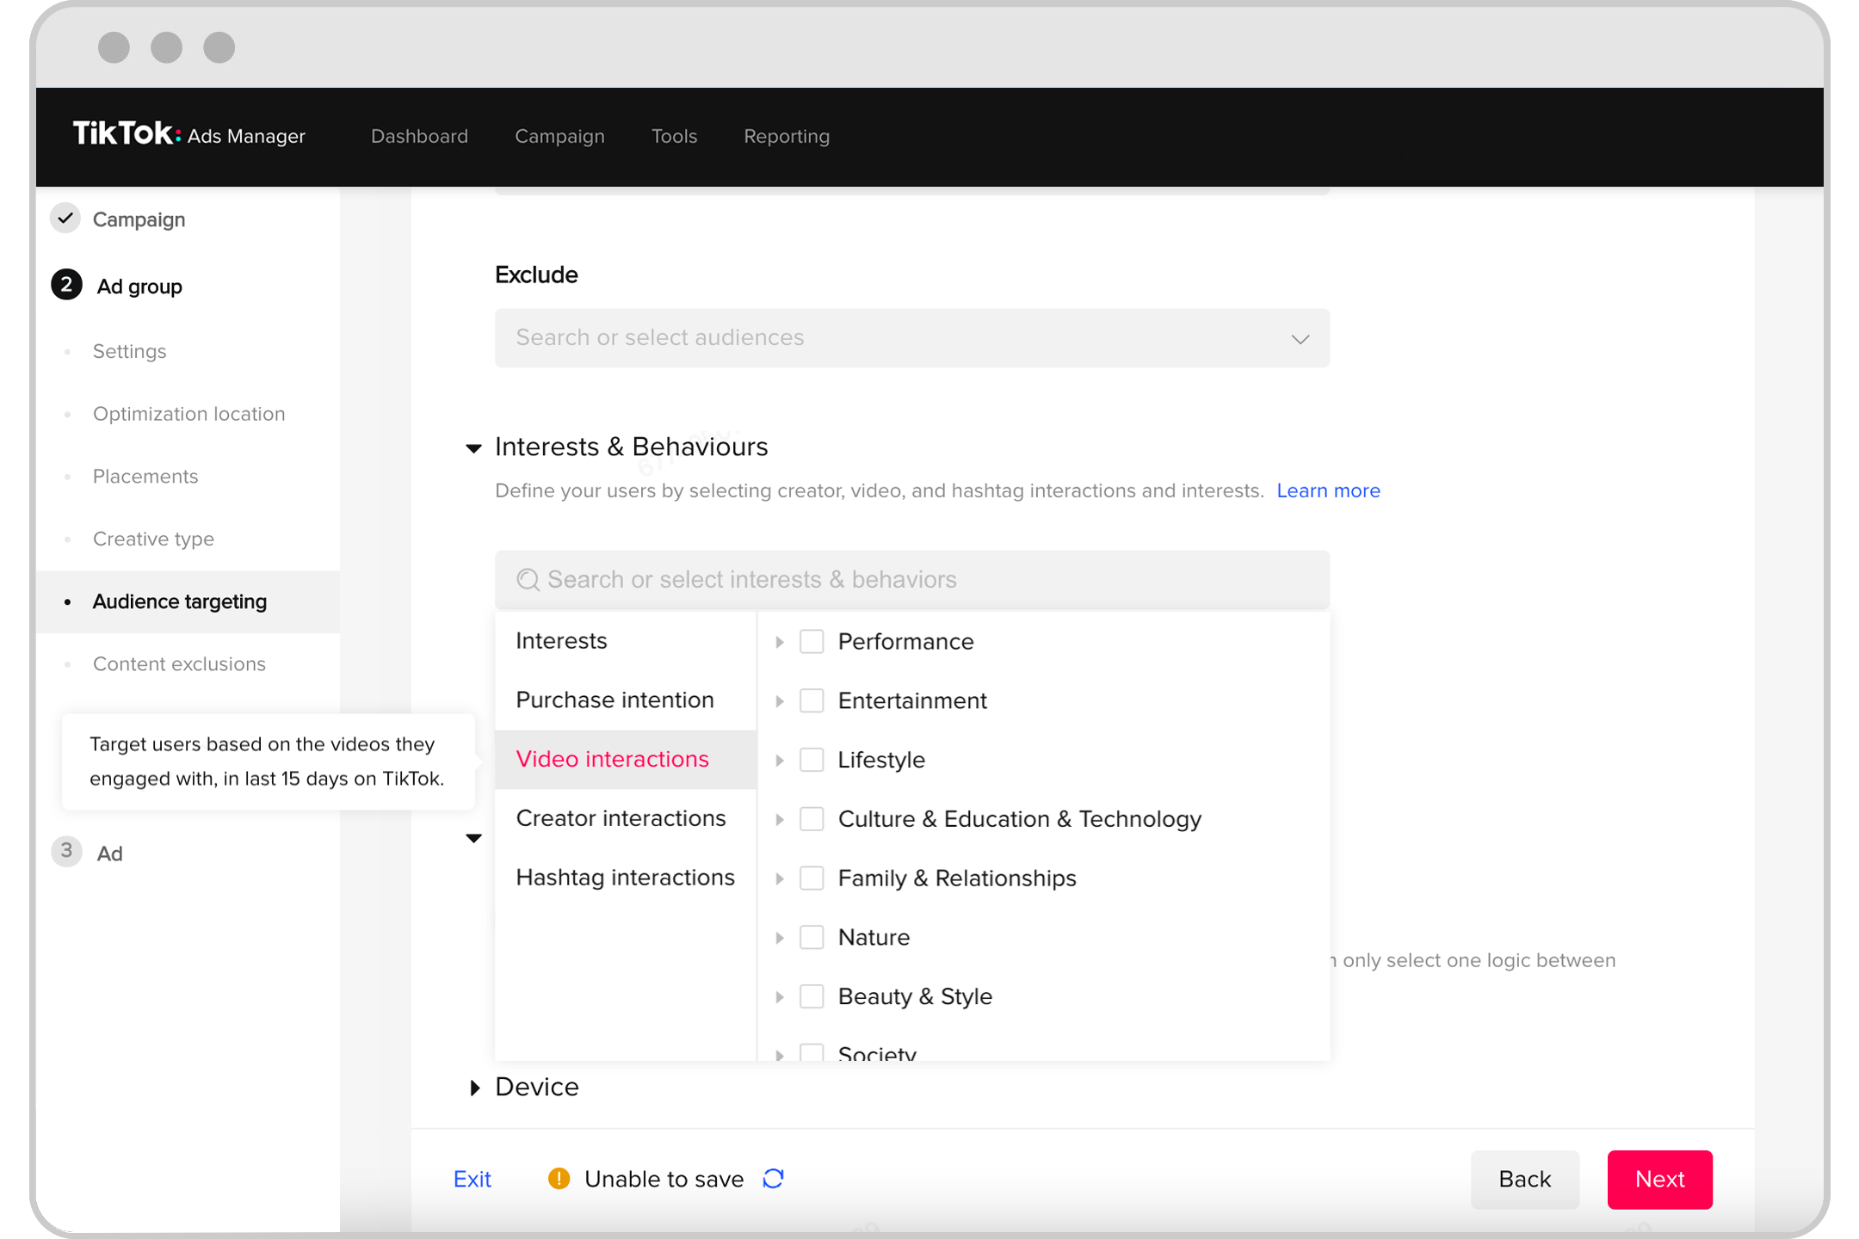Viewport: 1859px width, 1239px height.
Task: Click the search magnifier icon in interests field
Action: point(528,580)
